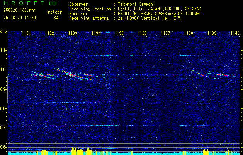Click the 1.1 kHz axis label
Image resolution: width=243 pixels, height=155 pixels.
point(3,50)
